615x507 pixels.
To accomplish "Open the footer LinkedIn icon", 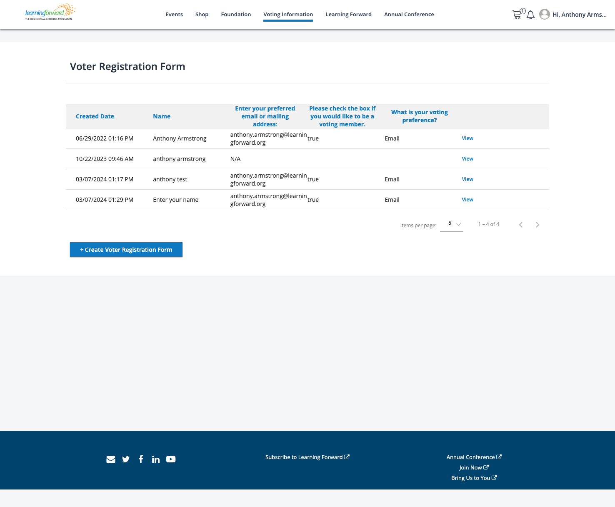I will click(156, 459).
